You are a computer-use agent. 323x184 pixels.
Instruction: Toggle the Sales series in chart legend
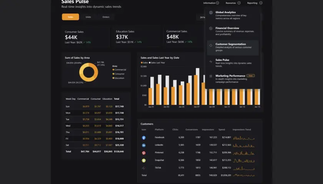pos(144,62)
